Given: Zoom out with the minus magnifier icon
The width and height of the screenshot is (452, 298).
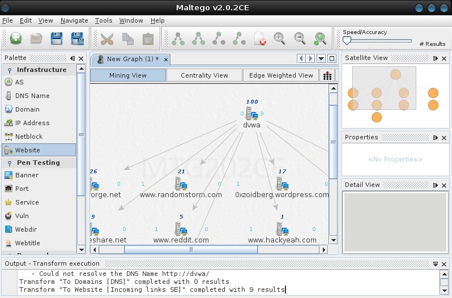Looking at the screenshot, I should (x=300, y=39).
